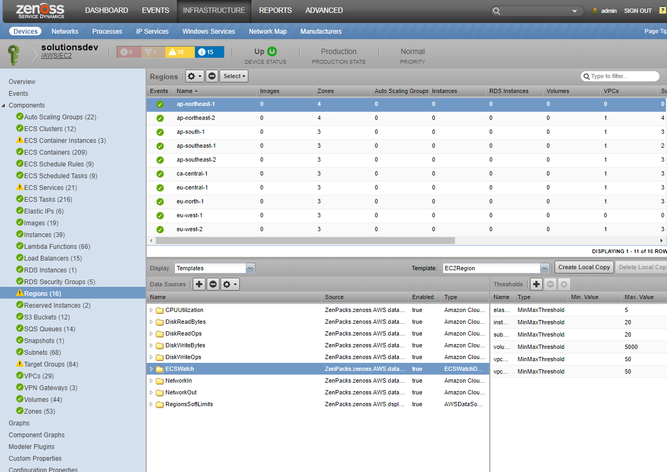This screenshot has height=472, width=667.
Task: Collapse the Components tree section
Action: tap(4, 105)
